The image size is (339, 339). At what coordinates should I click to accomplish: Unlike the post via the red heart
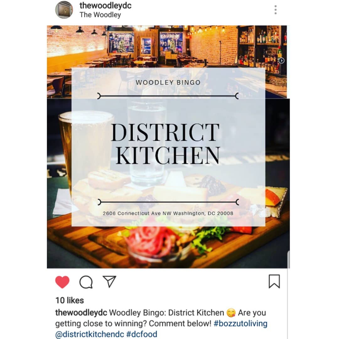pyautogui.click(x=62, y=282)
